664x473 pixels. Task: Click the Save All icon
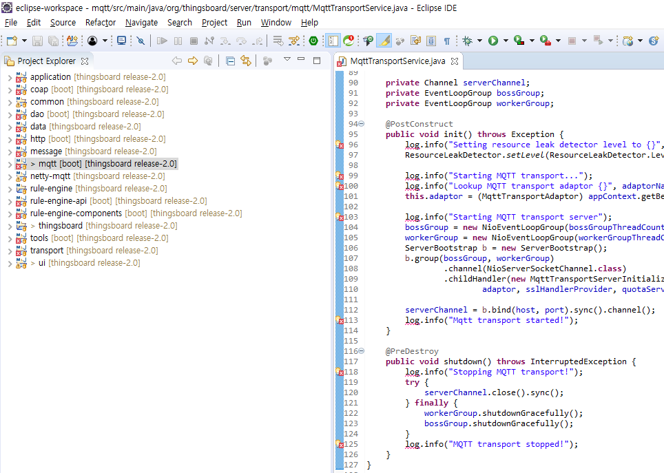point(54,41)
